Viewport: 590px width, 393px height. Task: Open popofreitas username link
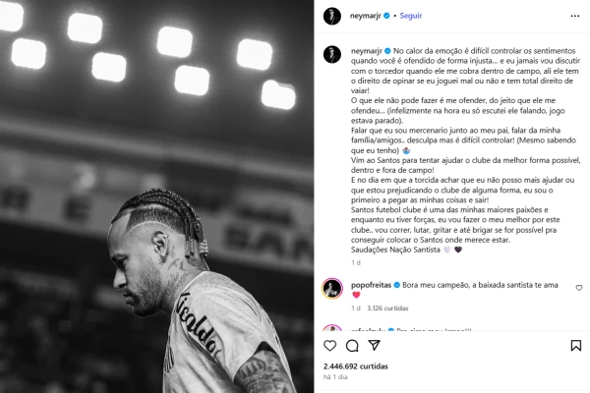(x=371, y=285)
